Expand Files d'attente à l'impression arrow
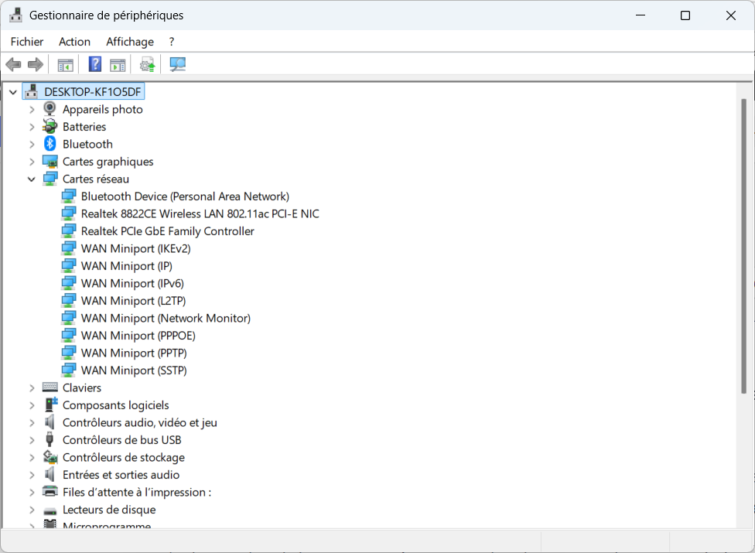The width and height of the screenshot is (755, 553). (x=32, y=493)
